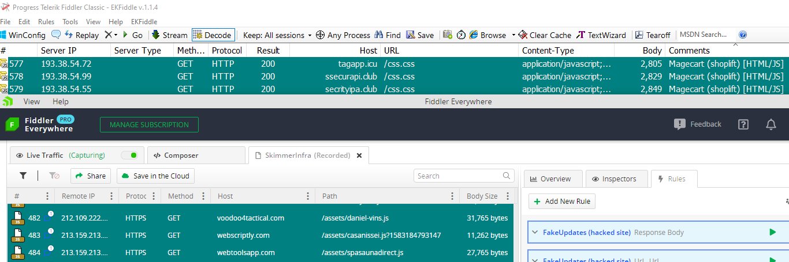Sort by the Server IP column header
The image size is (789, 262).
coord(73,51)
